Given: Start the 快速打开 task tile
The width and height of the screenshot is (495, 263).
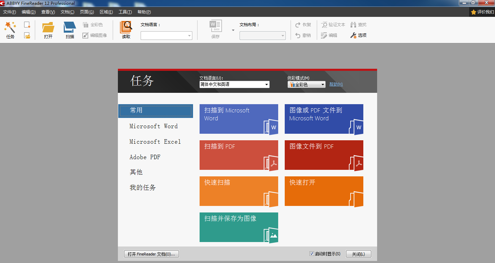Looking at the screenshot, I should 324,191.
